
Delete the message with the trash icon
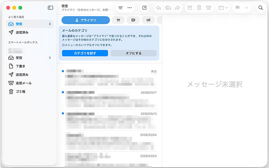[199, 8]
